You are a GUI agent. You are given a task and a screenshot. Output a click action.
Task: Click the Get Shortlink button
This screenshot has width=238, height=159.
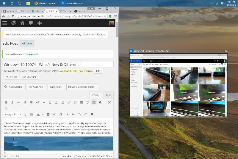(x=29, y=77)
